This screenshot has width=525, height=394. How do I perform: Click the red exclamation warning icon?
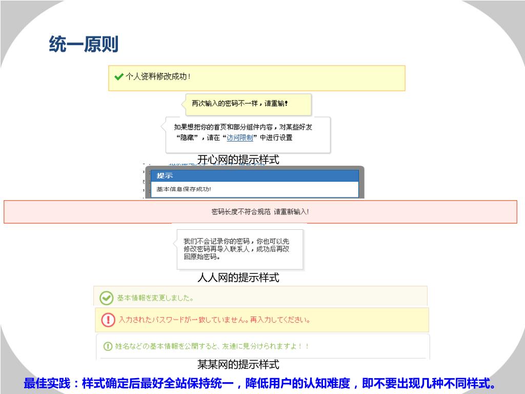click(x=108, y=320)
